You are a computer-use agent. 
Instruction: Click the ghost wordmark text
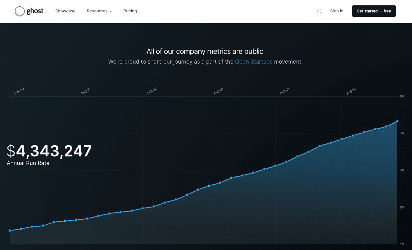35,11
